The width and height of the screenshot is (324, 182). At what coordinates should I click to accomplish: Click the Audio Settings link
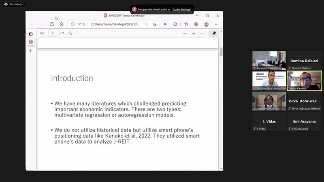click(x=181, y=9)
